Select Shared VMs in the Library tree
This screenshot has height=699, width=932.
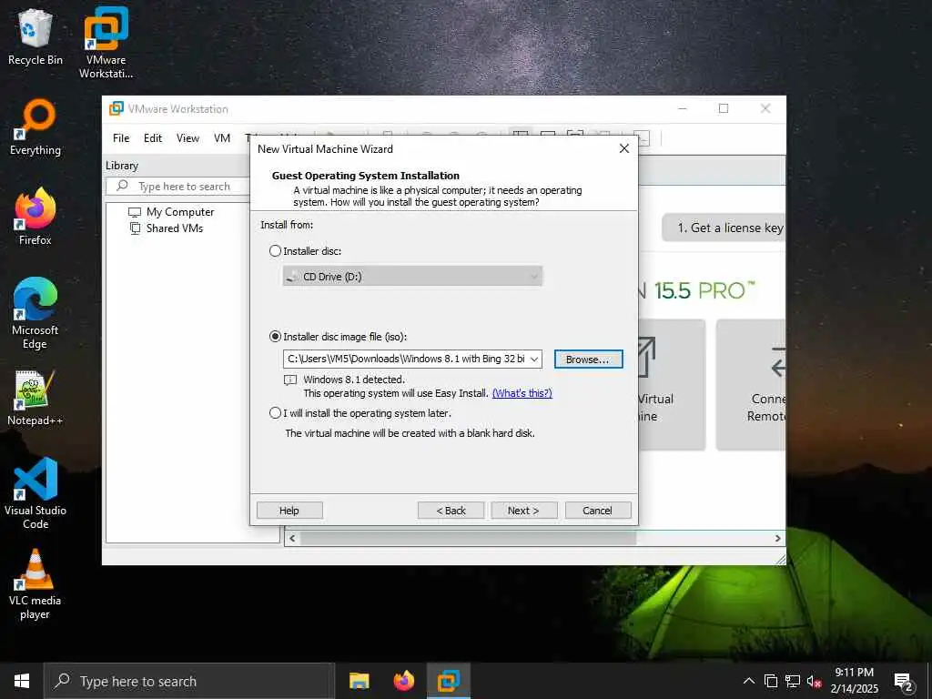[x=175, y=228]
